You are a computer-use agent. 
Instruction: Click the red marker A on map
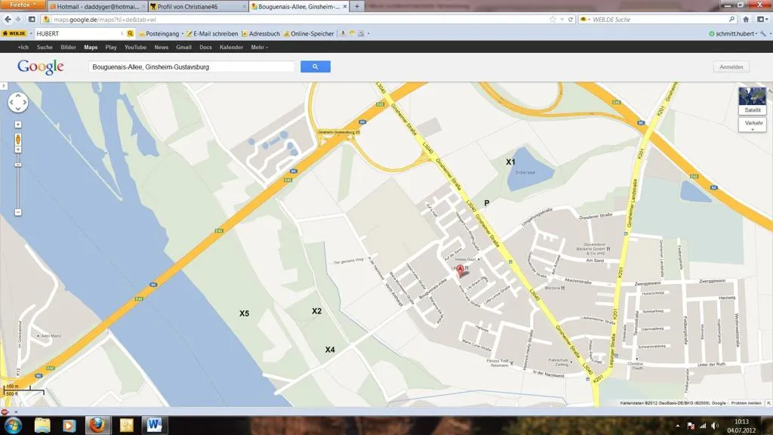(x=460, y=270)
